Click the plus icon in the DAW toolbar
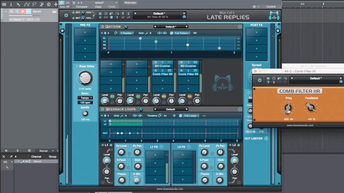Viewport: 344px width, 193px height. click(x=56, y=4)
